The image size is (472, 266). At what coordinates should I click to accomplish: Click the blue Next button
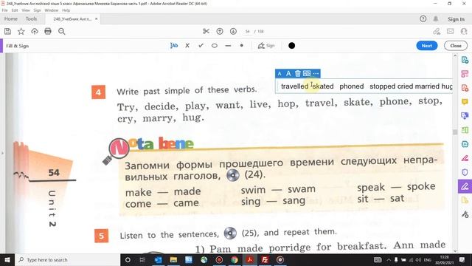(x=427, y=46)
